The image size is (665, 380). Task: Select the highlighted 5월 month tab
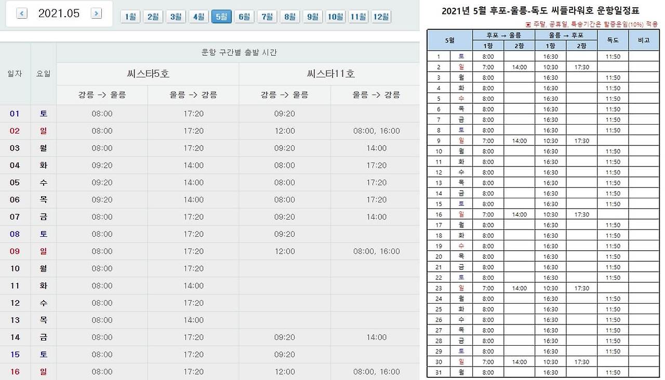[221, 17]
